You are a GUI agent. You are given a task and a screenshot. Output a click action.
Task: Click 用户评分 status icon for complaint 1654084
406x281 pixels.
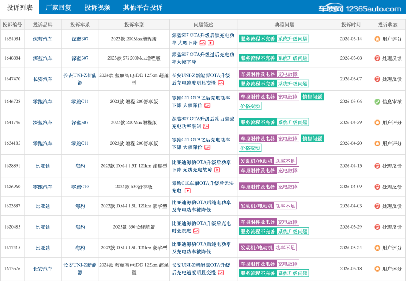377,39
